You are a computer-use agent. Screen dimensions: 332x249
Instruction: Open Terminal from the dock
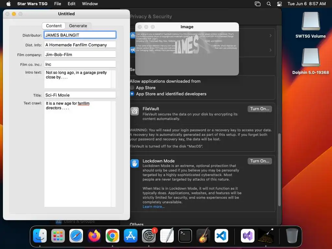click(x=185, y=236)
